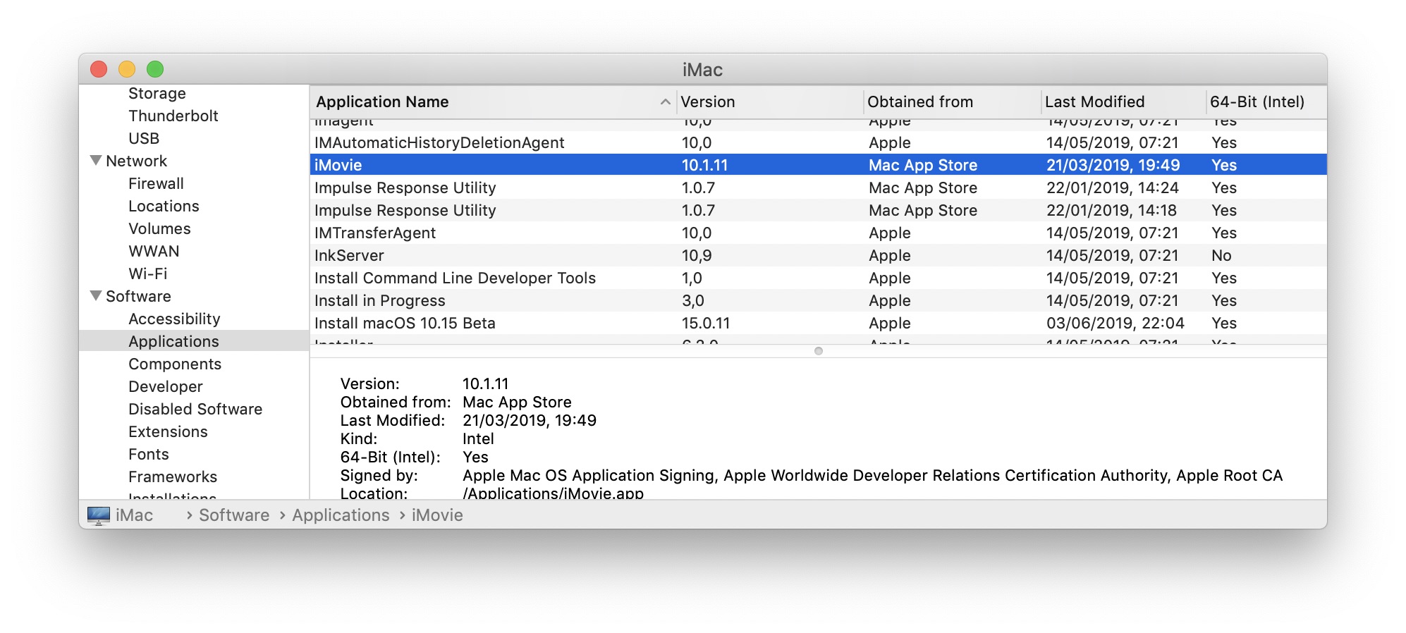Select Install in Progress row
1406x633 pixels.
pyautogui.click(x=818, y=300)
